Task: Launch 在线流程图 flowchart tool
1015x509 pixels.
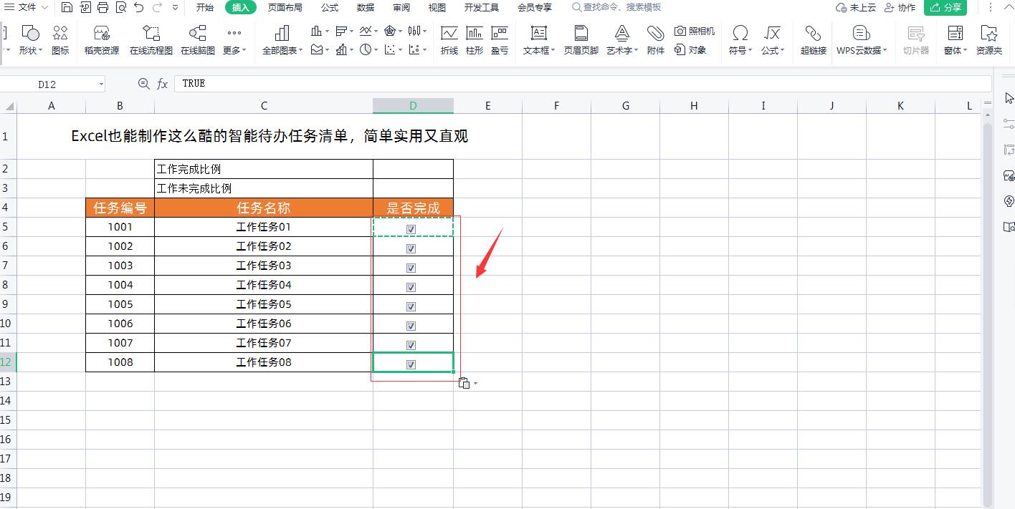Action: click(151, 39)
